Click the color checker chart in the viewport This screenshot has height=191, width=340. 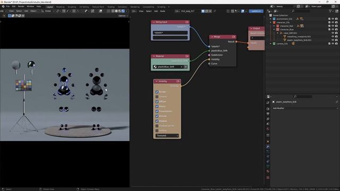click(23, 85)
